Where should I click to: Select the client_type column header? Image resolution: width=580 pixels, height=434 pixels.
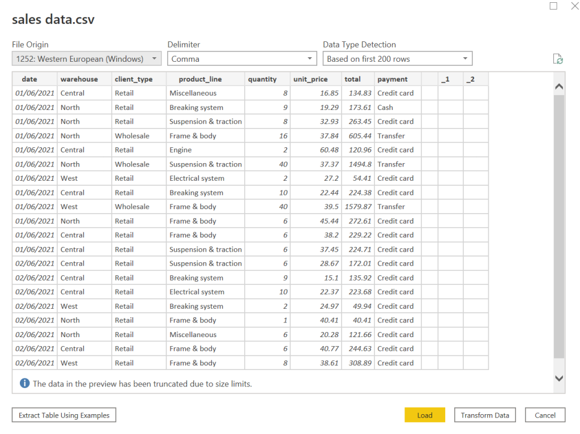click(139, 79)
